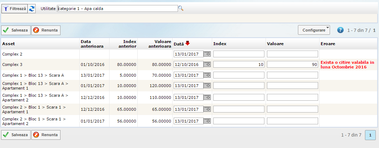Click the bottom Renunta button

click(x=46, y=135)
